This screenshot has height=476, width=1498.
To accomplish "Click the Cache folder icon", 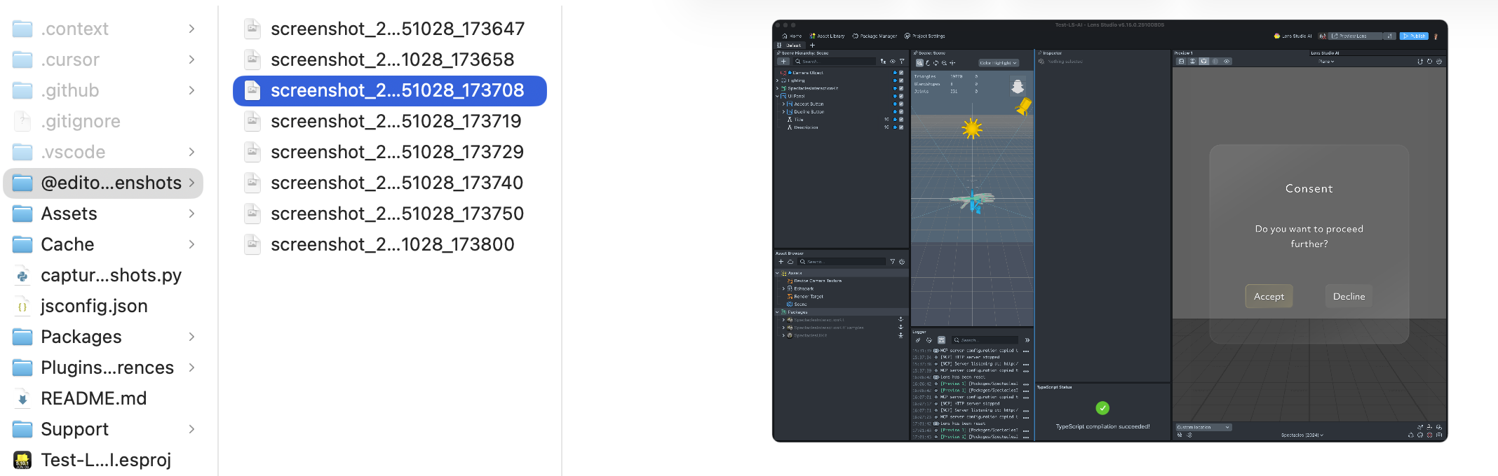I will 22,244.
